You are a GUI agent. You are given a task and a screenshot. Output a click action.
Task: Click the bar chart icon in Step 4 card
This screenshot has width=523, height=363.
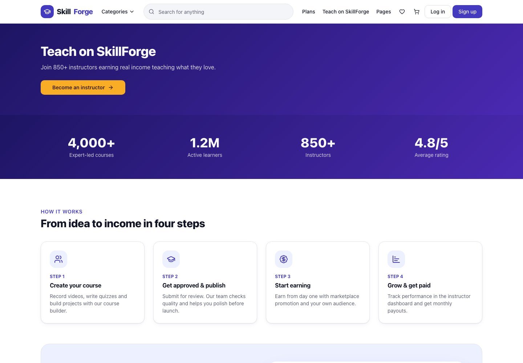396,259
